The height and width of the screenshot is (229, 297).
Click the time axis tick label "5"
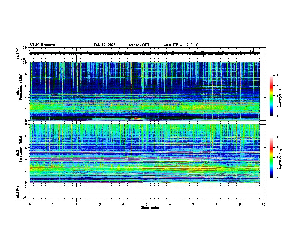click(147, 204)
